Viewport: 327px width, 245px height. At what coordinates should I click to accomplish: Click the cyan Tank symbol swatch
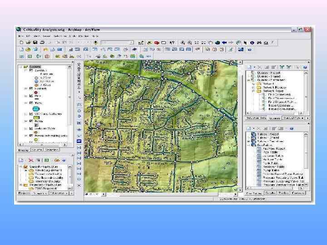[36, 109]
